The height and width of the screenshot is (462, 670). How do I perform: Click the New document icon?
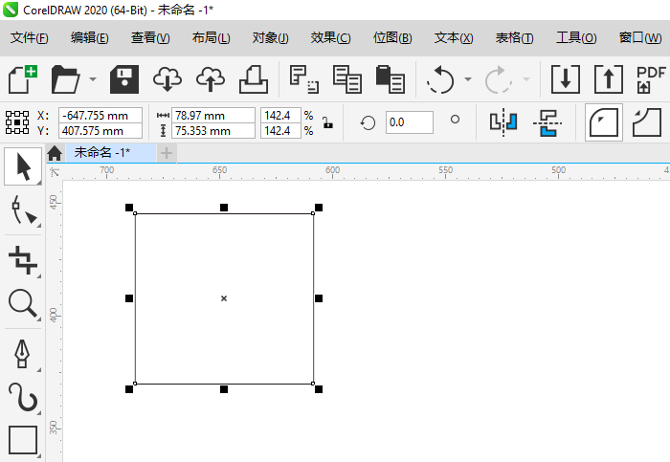point(23,78)
